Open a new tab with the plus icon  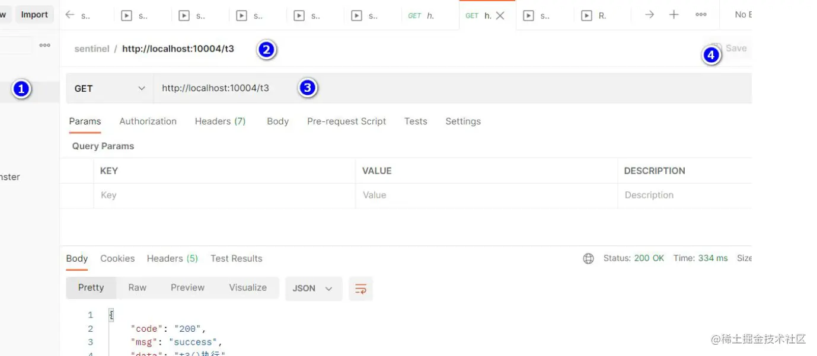pos(674,15)
